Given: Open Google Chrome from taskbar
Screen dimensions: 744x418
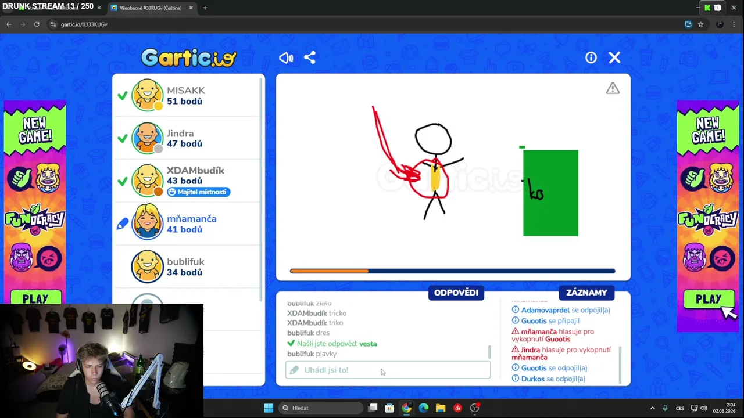Looking at the screenshot, I should pyautogui.click(x=406, y=408).
